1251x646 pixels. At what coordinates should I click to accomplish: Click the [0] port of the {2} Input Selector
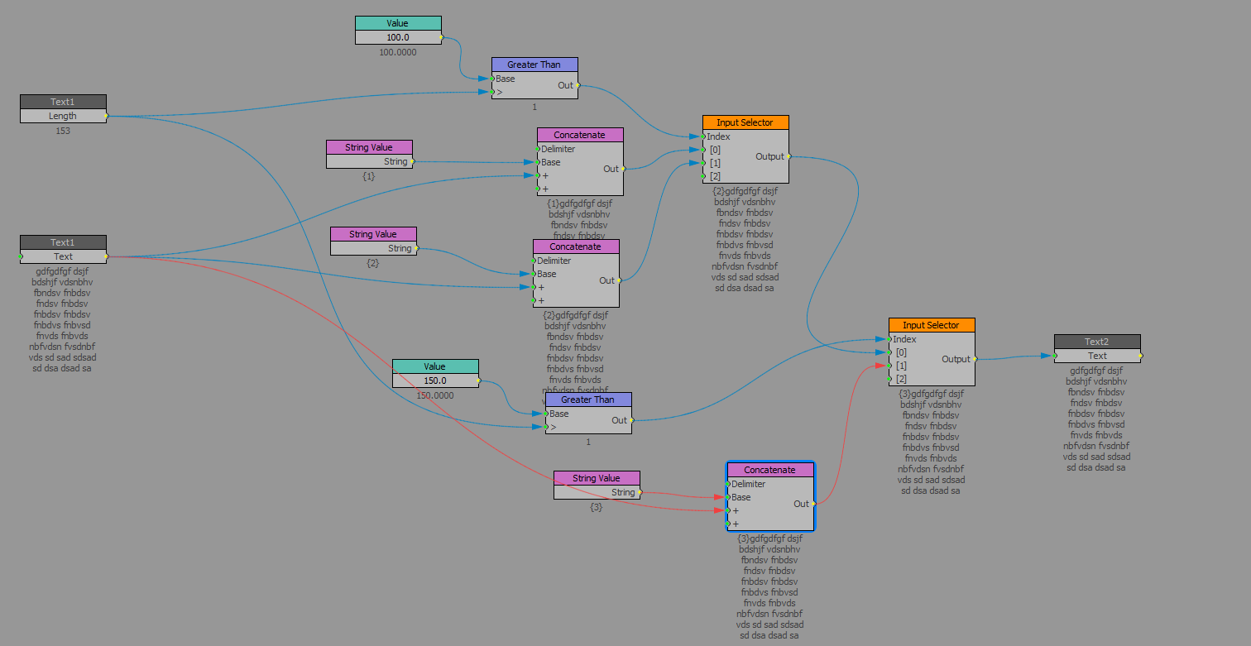click(703, 150)
